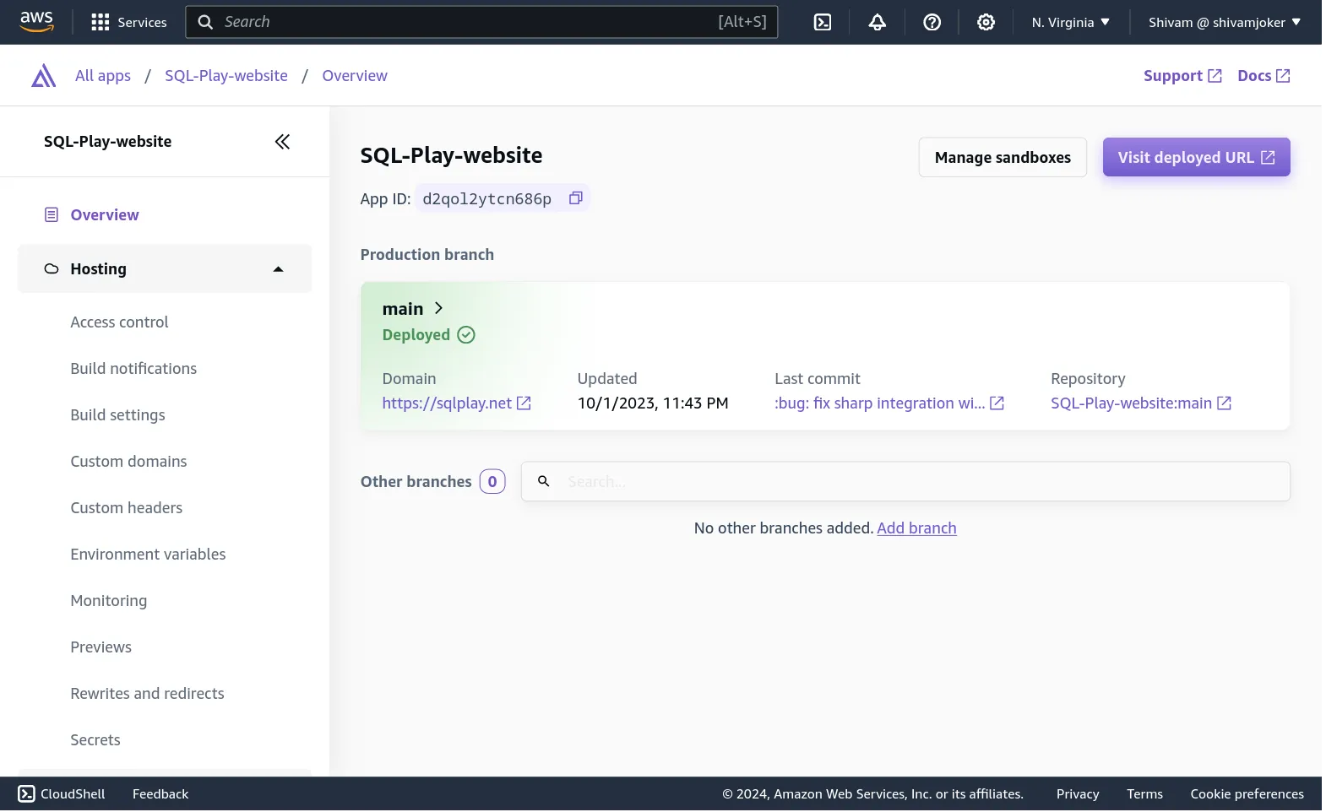Open Secrets page
Screen dimensions: 1326x812
[95, 740]
